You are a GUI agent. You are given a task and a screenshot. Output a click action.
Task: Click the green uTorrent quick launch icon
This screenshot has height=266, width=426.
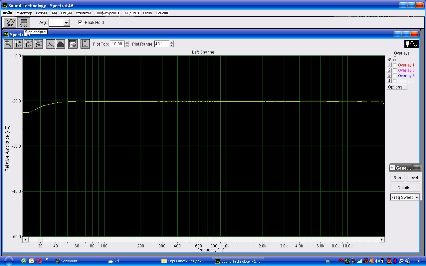tap(24, 261)
